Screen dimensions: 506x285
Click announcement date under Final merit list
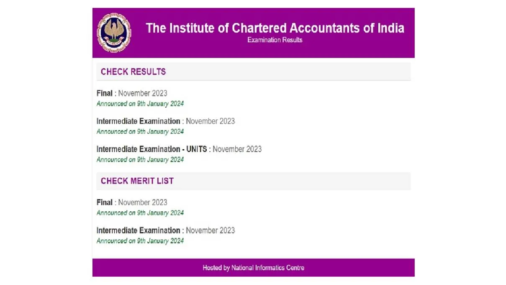[140, 212]
